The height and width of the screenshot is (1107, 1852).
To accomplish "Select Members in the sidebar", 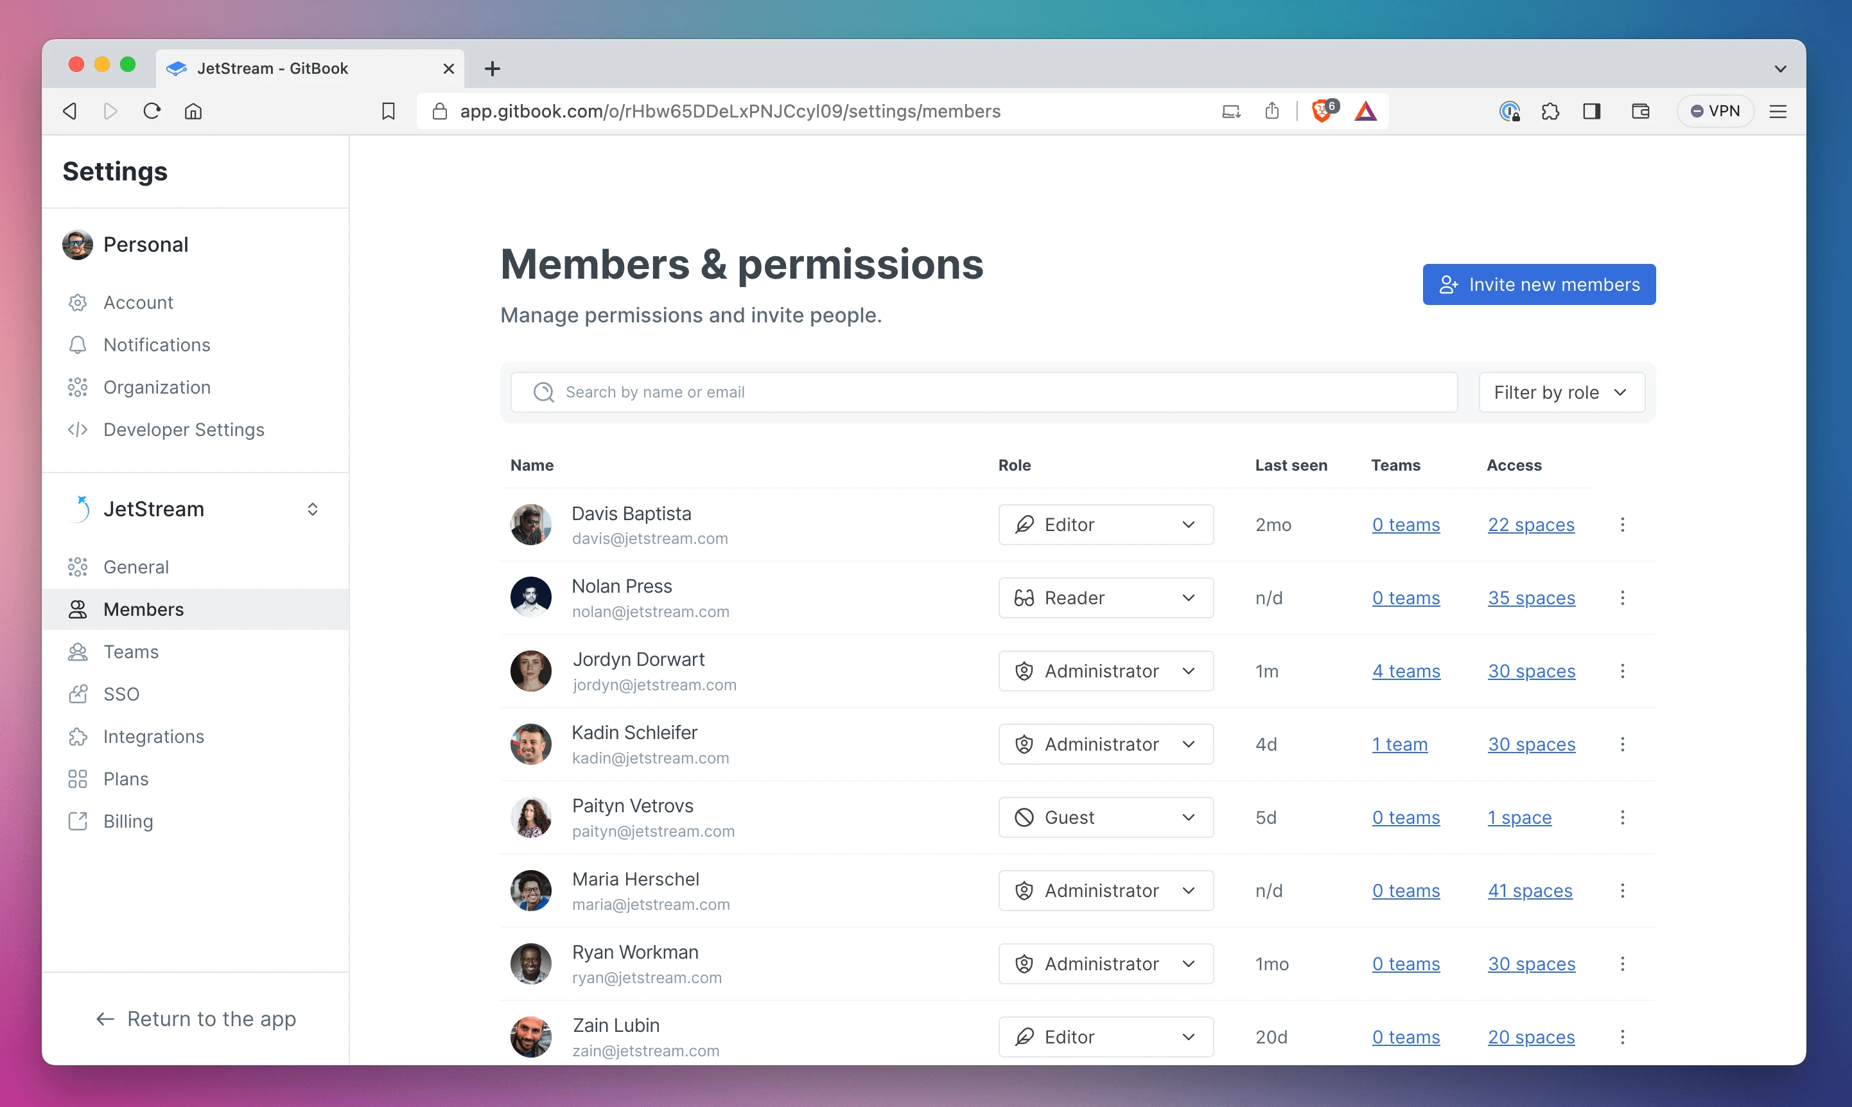I will 195,609.
